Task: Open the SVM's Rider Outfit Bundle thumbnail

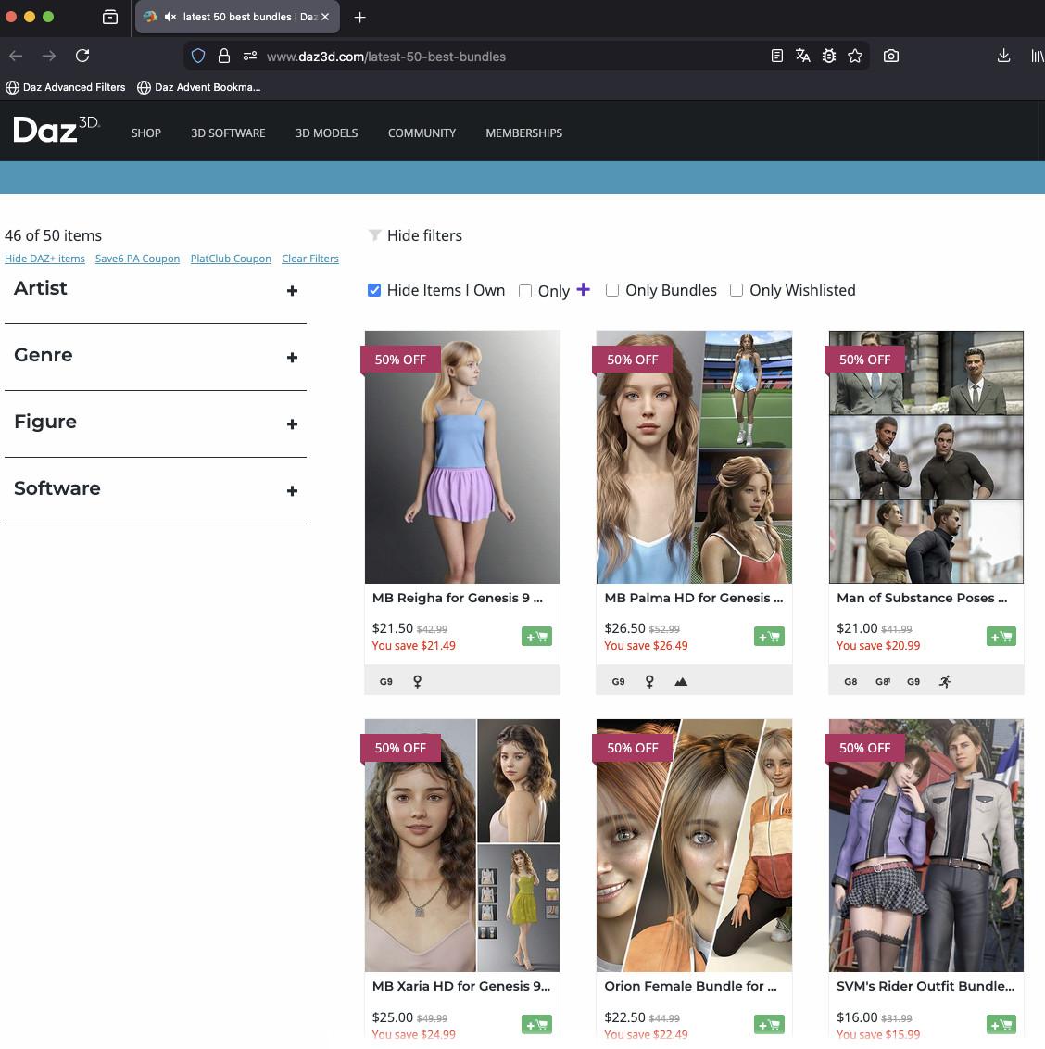Action: pyautogui.click(x=925, y=845)
